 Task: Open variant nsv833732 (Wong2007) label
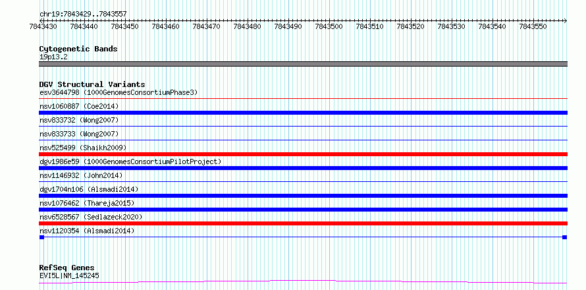79,120
